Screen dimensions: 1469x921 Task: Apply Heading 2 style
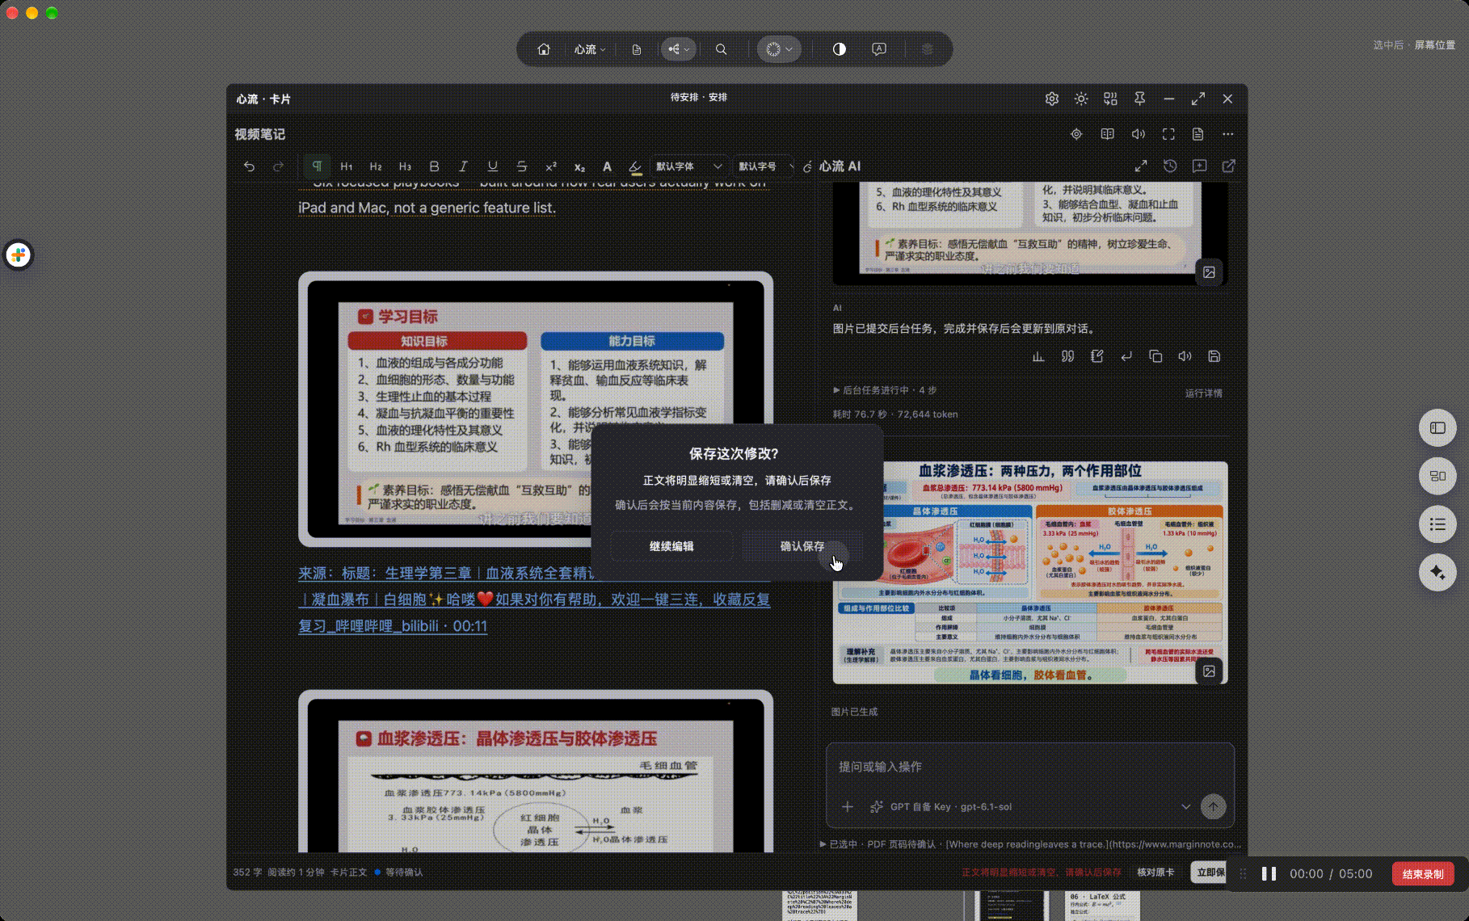[376, 166]
